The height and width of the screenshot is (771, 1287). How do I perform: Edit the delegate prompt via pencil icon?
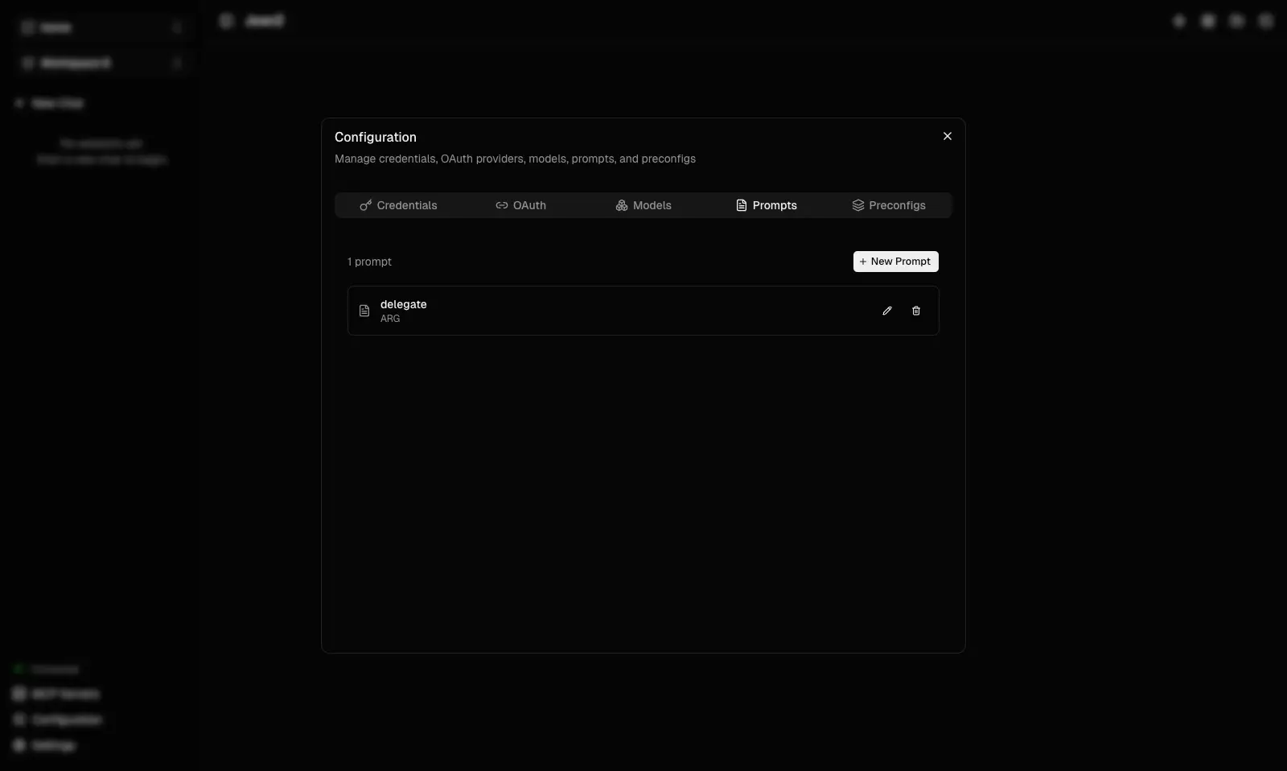(x=886, y=311)
